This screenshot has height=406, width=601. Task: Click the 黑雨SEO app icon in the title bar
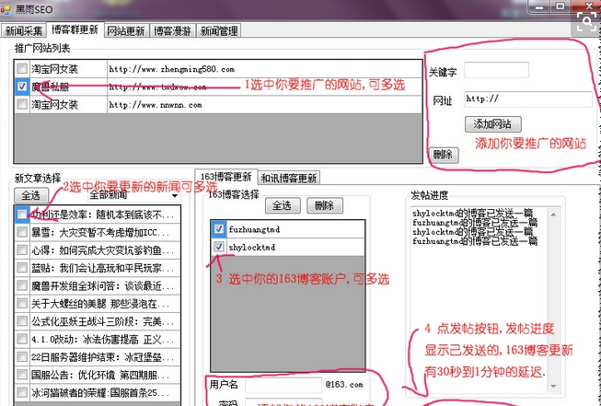[x=6, y=9]
